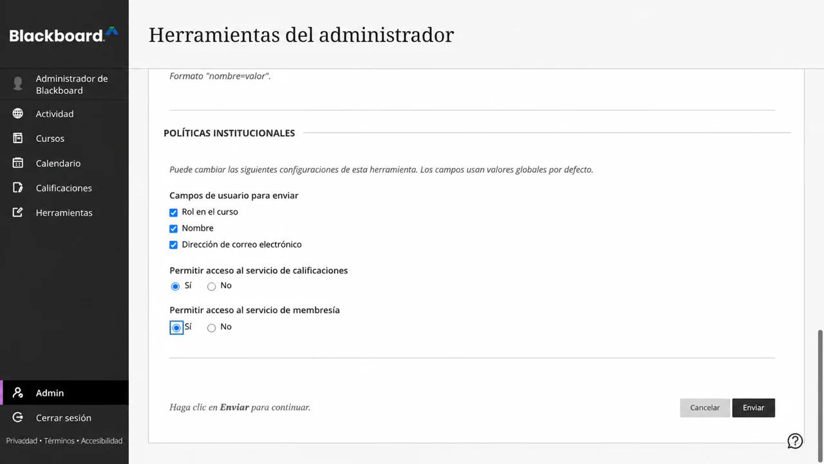Click the Calificaciones gradebook icon
The image size is (824, 464).
coord(18,188)
